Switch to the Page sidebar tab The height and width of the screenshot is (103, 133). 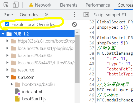pyautogui.click(x=8, y=15)
